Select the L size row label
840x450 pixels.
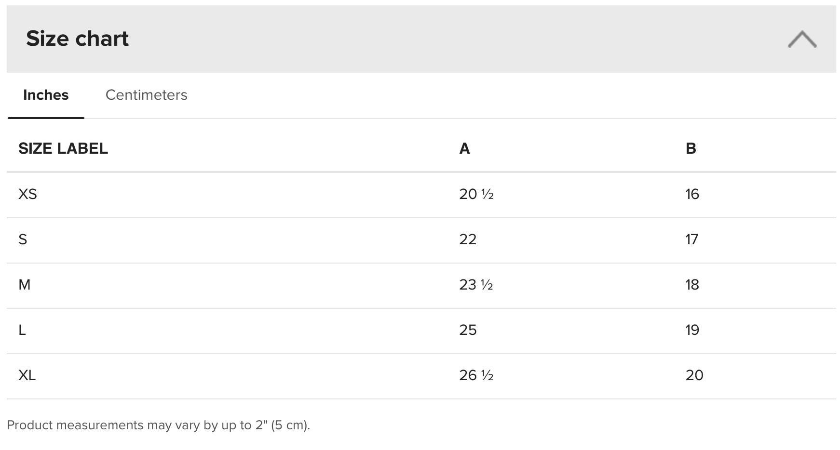(22, 330)
